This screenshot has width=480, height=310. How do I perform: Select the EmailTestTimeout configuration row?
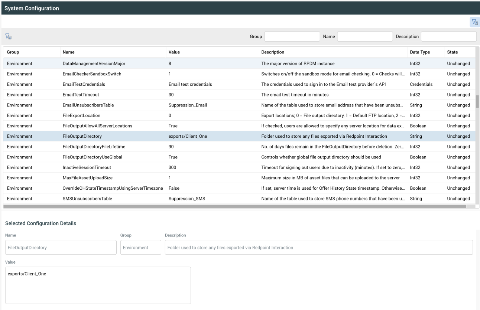[x=81, y=95]
